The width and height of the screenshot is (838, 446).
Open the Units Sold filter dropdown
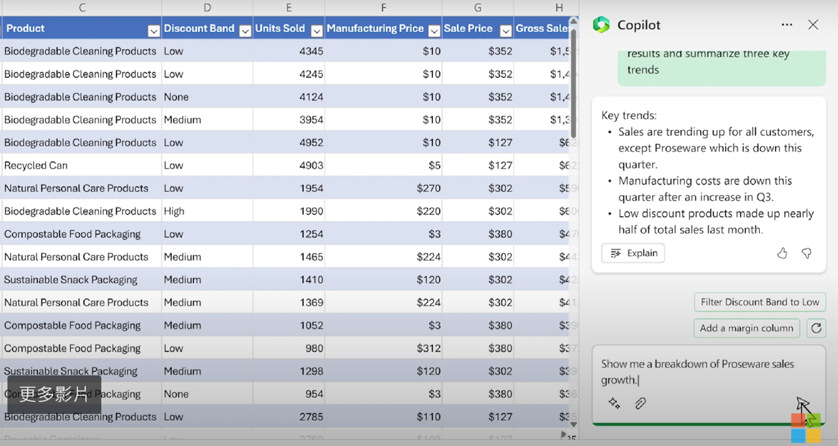[x=316, y=31]
